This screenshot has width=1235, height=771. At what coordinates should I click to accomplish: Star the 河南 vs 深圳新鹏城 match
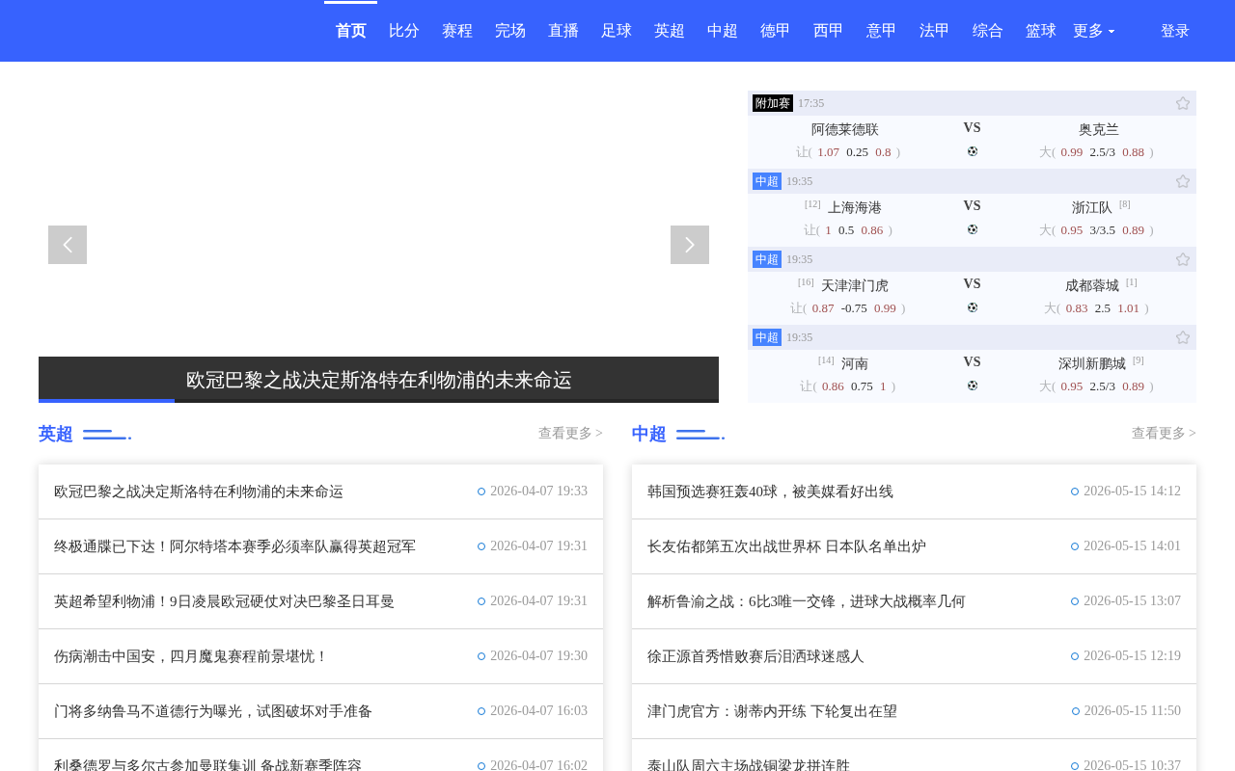click(1183, 337)
